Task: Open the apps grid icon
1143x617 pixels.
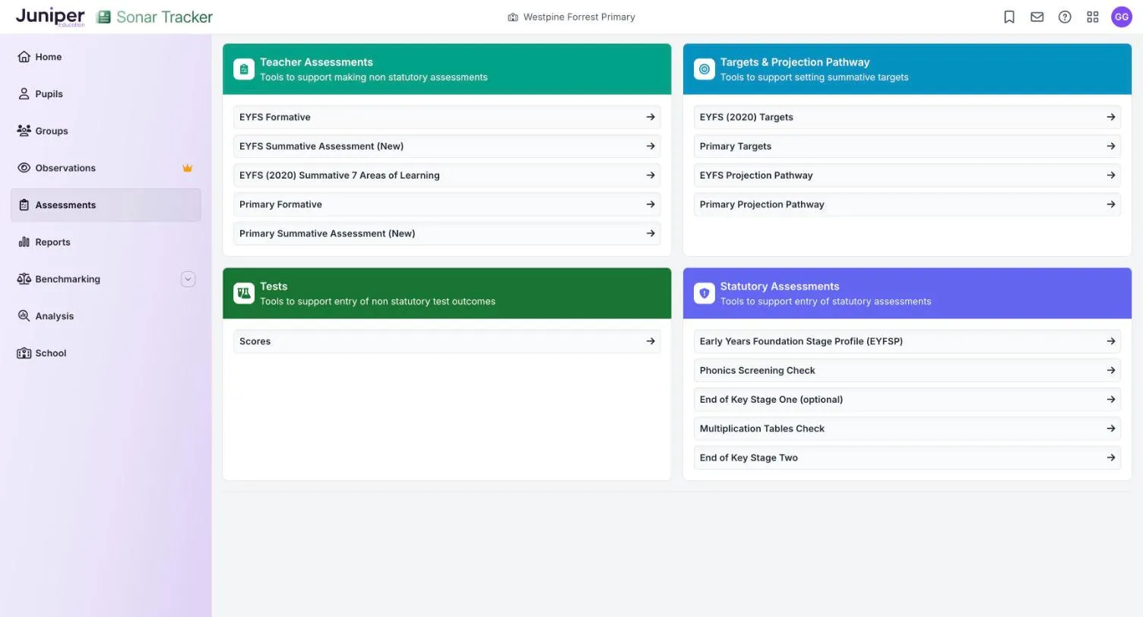Action: tap(1093, 17)
